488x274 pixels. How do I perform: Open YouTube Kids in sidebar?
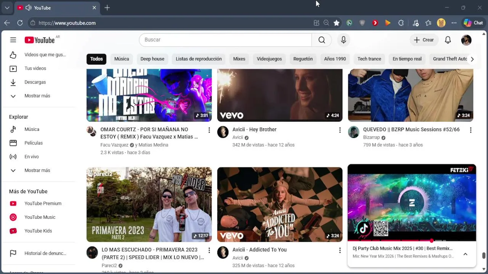(38, 231)
